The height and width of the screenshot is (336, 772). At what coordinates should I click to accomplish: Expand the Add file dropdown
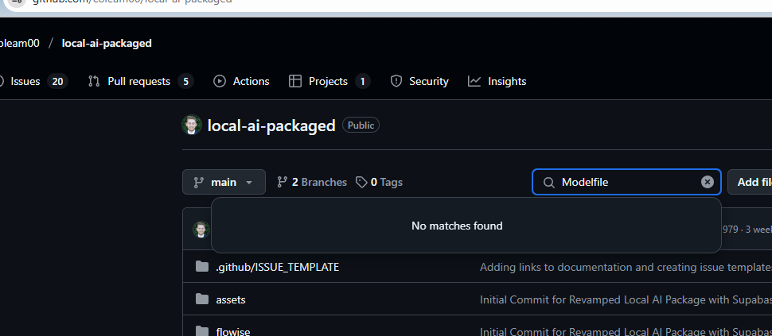(750, 182)
